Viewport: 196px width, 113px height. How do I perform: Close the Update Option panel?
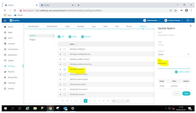pos(191,26)
